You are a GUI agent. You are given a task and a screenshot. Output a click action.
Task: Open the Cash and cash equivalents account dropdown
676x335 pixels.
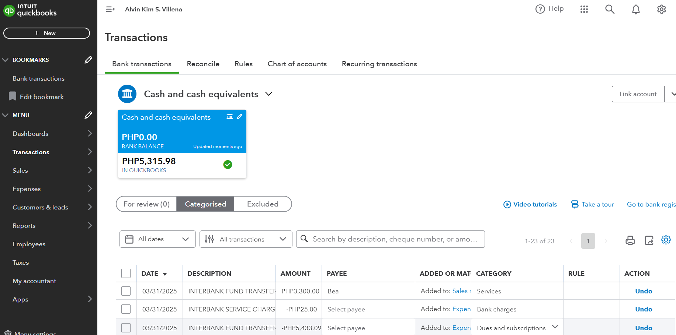(269, 94)
